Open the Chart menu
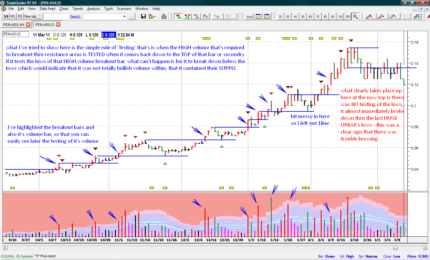The height and width of the screenshot is (260, 430). tap(64, 9)
